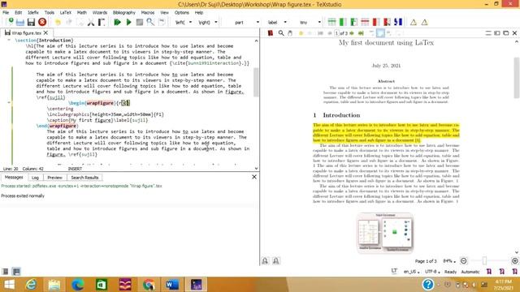Click the blue align columns table icon
This screenshot has width=520, height=292.
(x=398, y=22)
